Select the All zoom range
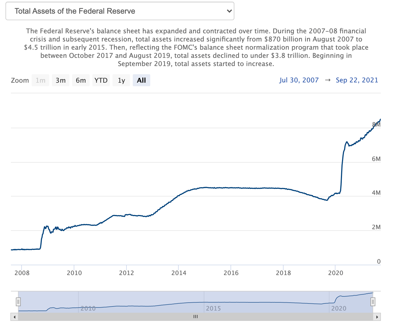This screenshot has height=328, width=401. tap(141, 80)
